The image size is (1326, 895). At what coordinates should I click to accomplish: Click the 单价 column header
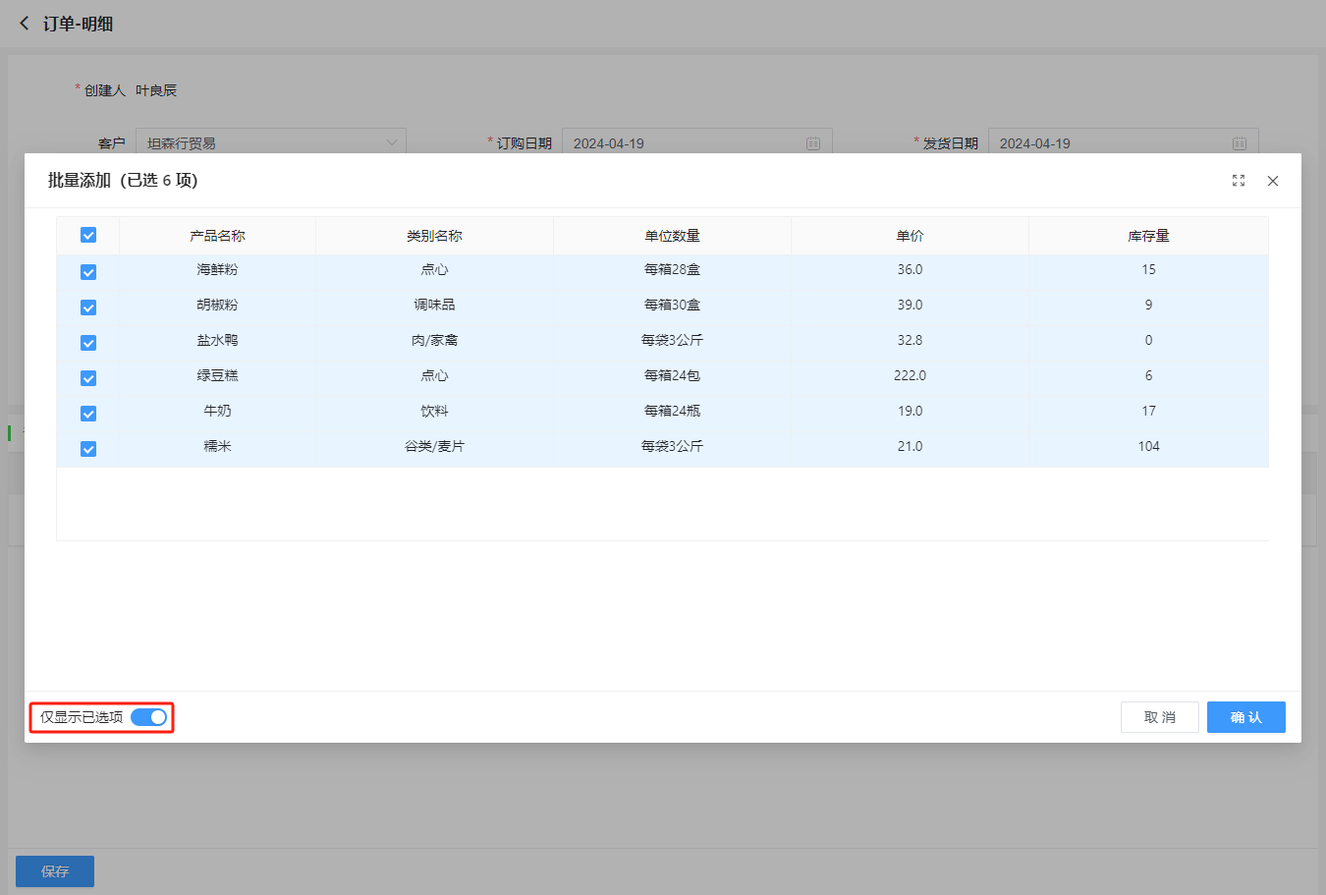pyautogui.click(x=910, y=236)
